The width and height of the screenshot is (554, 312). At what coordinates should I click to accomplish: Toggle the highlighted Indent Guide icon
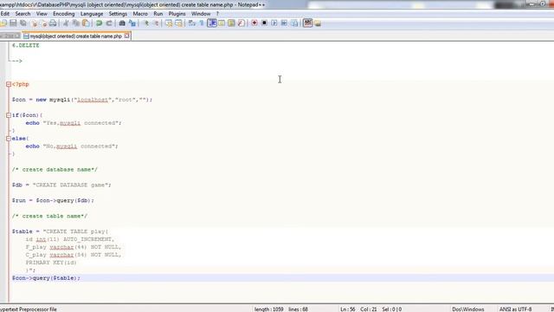tap(212, 23)
